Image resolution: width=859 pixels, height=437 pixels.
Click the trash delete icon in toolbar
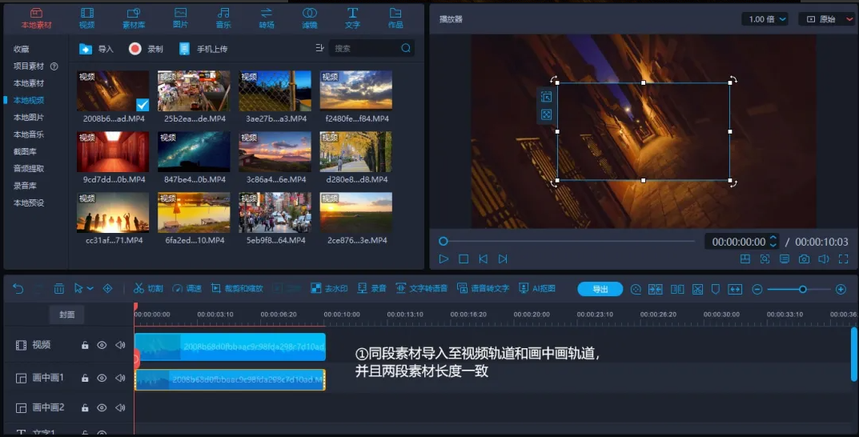pos(58,289)
